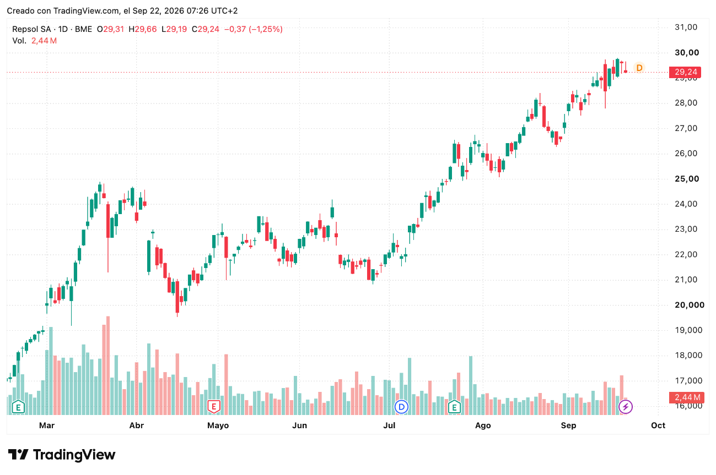Click the 17,000 price axis label

click(689, 381)
